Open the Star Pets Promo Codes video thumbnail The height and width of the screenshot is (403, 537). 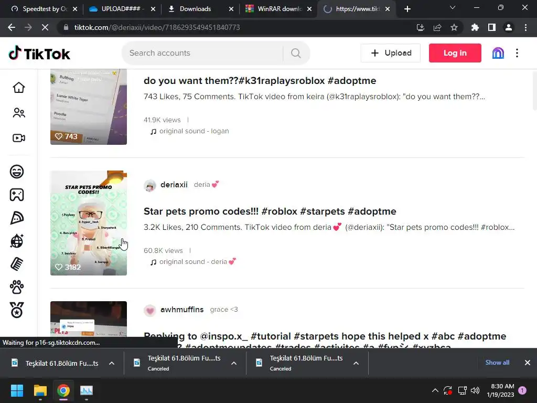pyautogui.click(x=88, y=223)
